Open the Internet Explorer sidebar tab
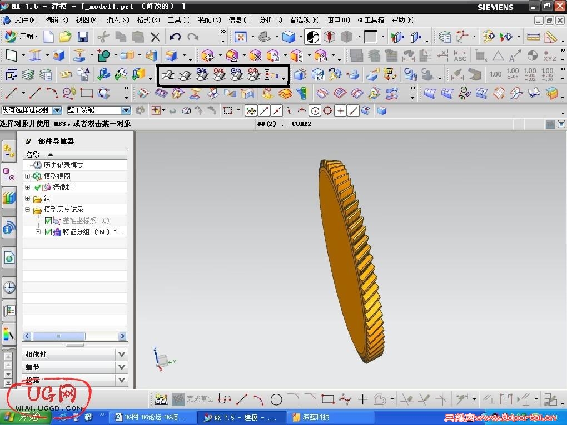The height and width of the screenshot is (425, 567). point(9,258)
